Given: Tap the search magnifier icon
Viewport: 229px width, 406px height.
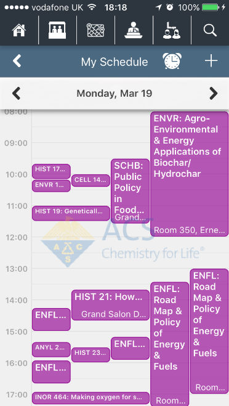Looking at the screenshot, I should tap(210, 31).
